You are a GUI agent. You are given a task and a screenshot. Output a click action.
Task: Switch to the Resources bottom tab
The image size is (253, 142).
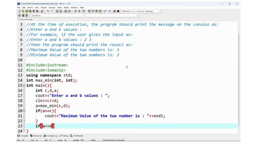click(x=36, y=136)
